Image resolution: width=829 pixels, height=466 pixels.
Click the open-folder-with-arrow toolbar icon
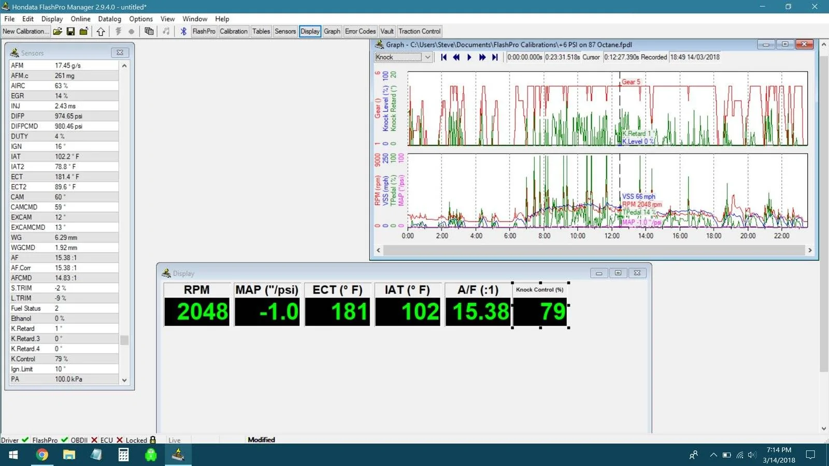click(83, 32)
